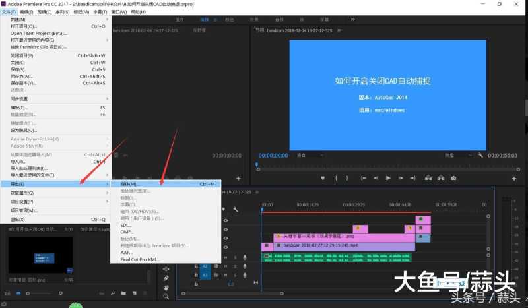Open the Program monitor panel menu
528x308 pixels.
[339, 30]
